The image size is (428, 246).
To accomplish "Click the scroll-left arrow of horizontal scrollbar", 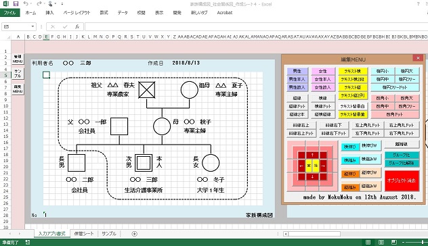I will pyautogui.click(x=286, y=234).
